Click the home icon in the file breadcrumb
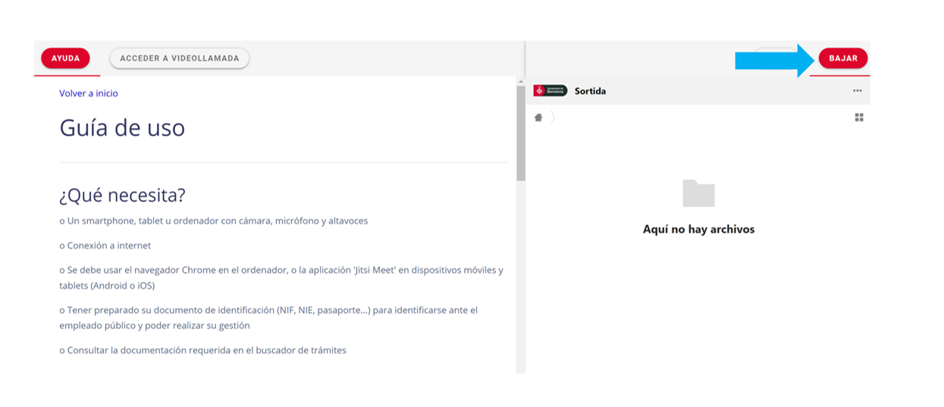Screen dimensions: 944x407 [x=538, y=117]
